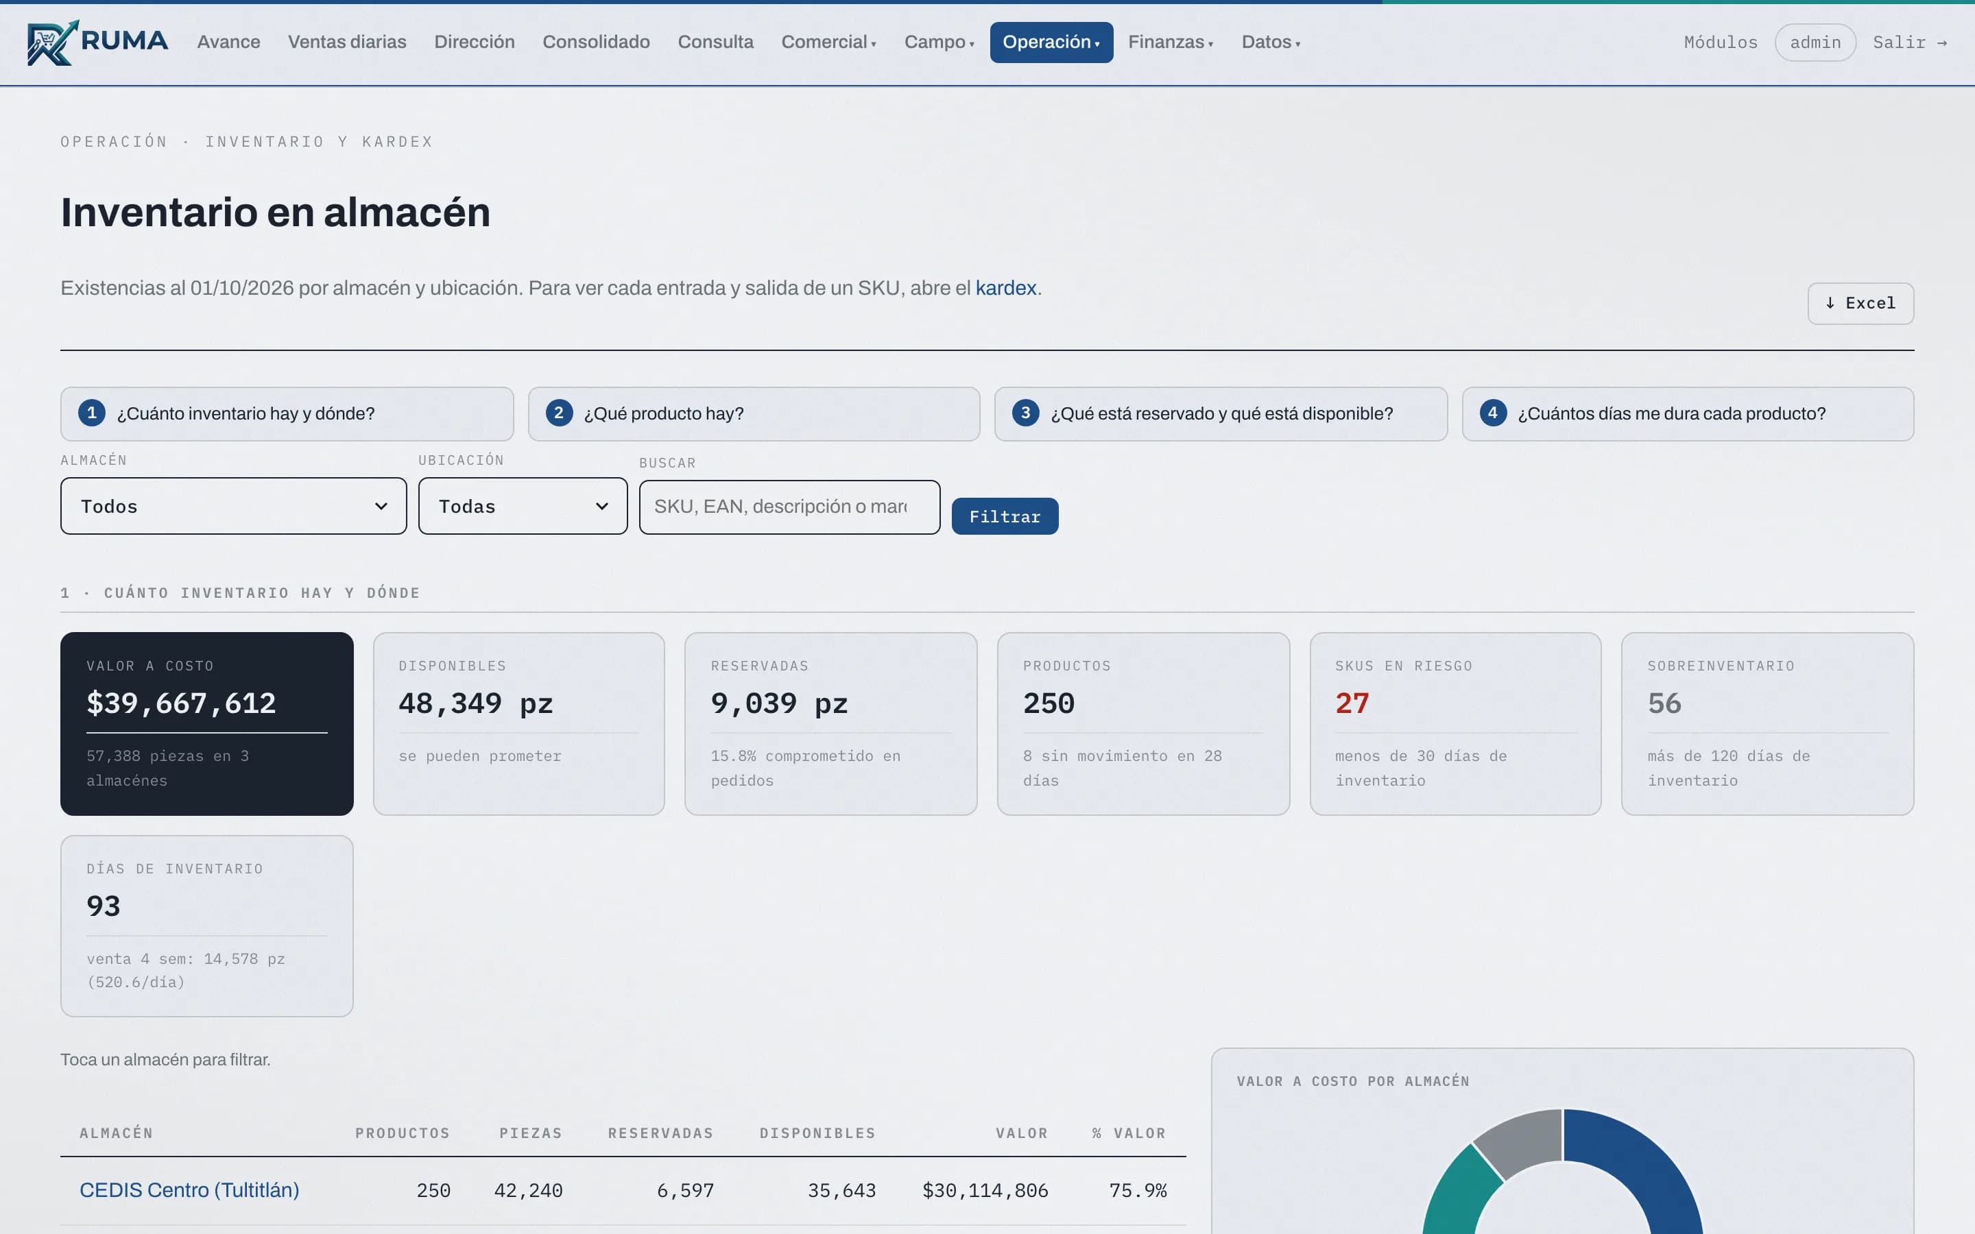Expand the Operación dropdown menu
The image size is (1975, 1234).
1051,43
